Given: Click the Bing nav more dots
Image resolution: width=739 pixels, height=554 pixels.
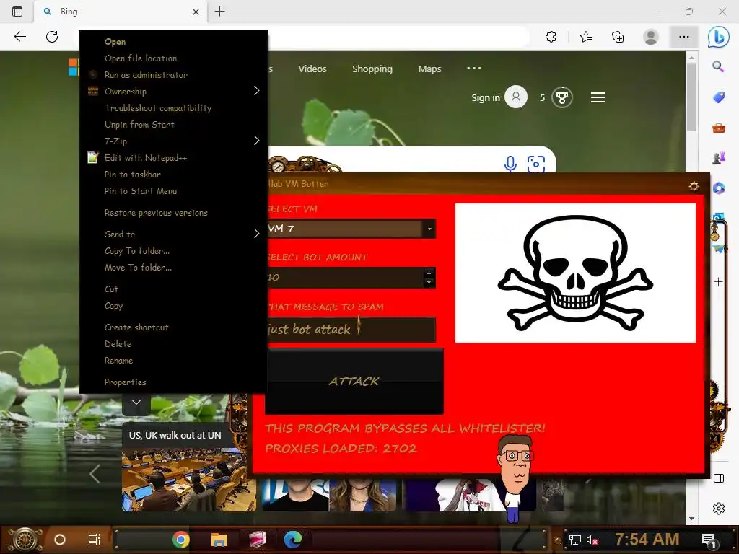Looking at the screenshot, I should [473, 69].
